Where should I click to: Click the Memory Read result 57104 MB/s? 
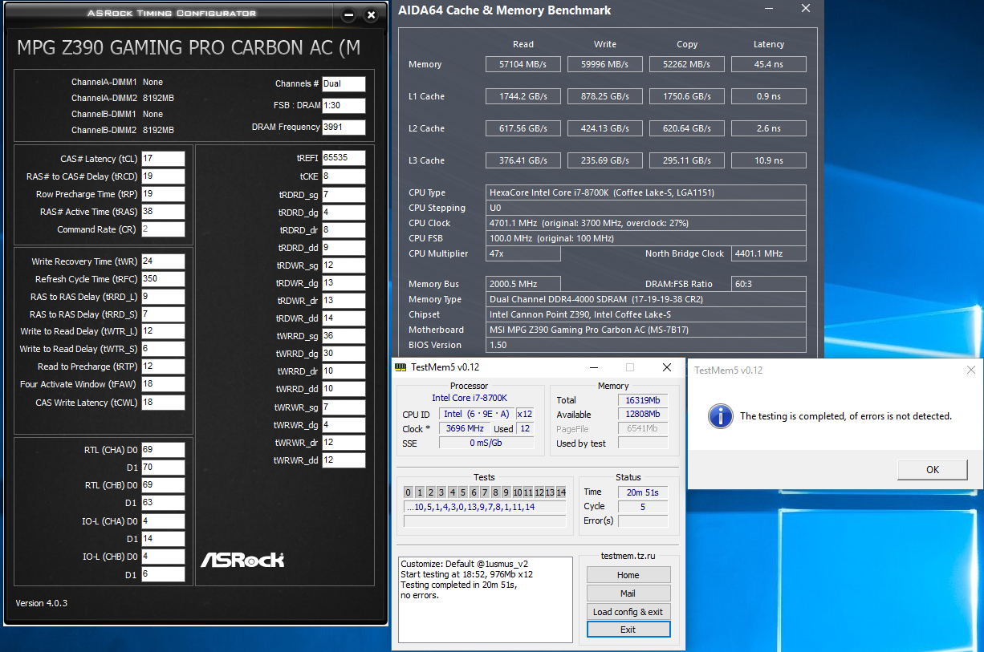[x=522, y=64]
